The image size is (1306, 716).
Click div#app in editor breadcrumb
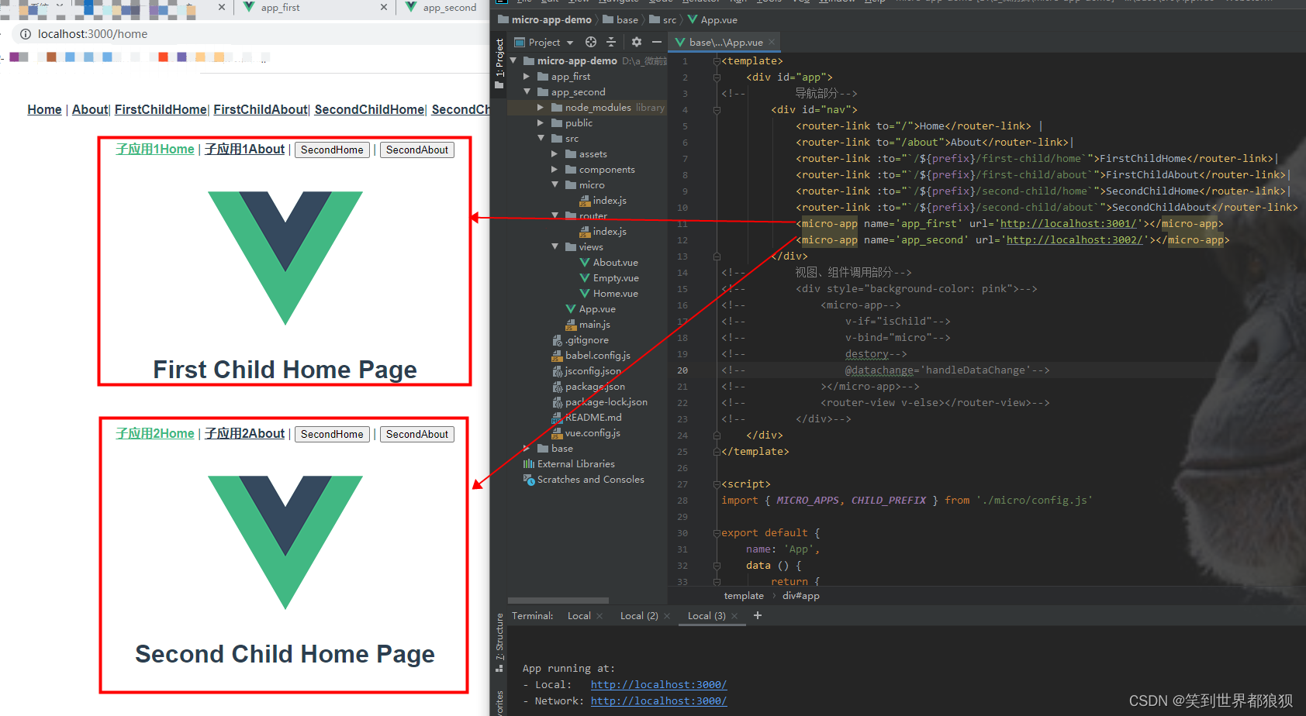(801, 596)
